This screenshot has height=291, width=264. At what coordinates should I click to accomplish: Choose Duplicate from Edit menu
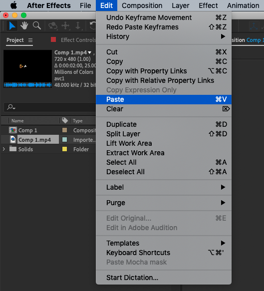point(164,124)
